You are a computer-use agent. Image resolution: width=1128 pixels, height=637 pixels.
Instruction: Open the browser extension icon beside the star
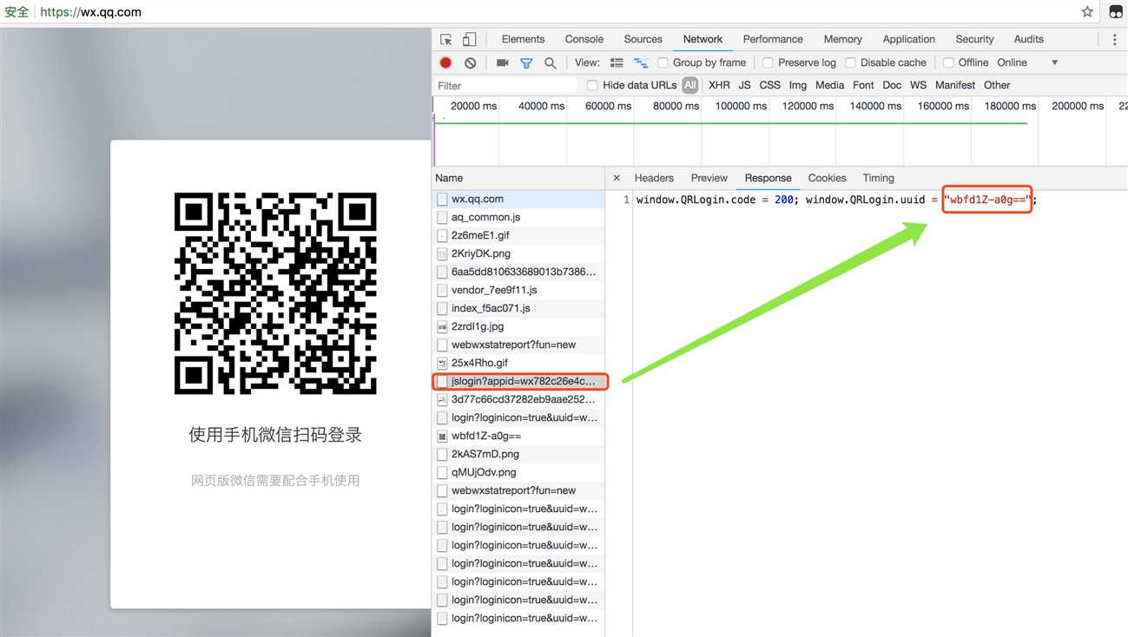pos(1115,12)
